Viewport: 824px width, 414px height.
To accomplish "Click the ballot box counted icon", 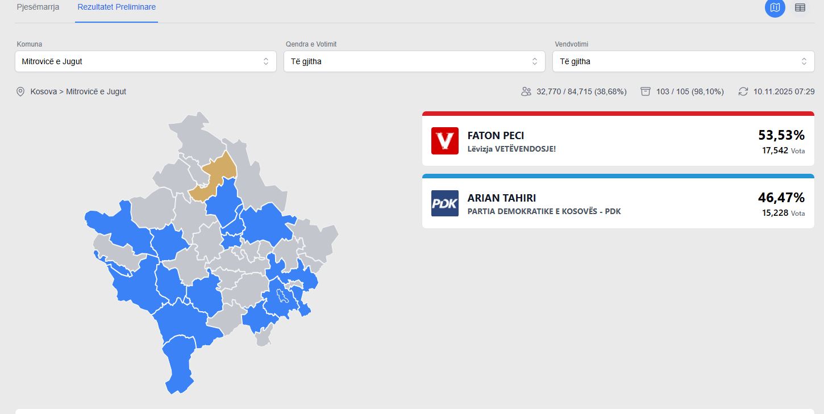I will click(x=645, y=91).
